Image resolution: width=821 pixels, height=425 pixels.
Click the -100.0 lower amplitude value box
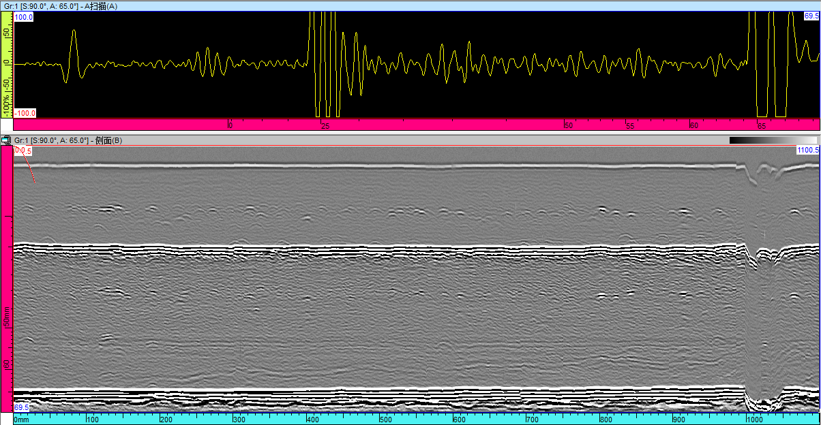point(25,113)
